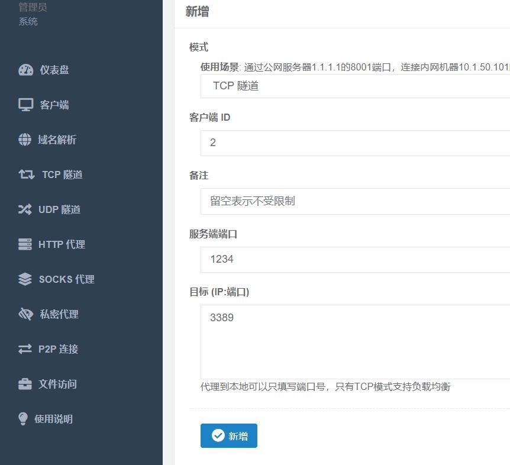
Task: Click the hint text 代理到本地可以只填写端口号
Action: click(325, 387)
